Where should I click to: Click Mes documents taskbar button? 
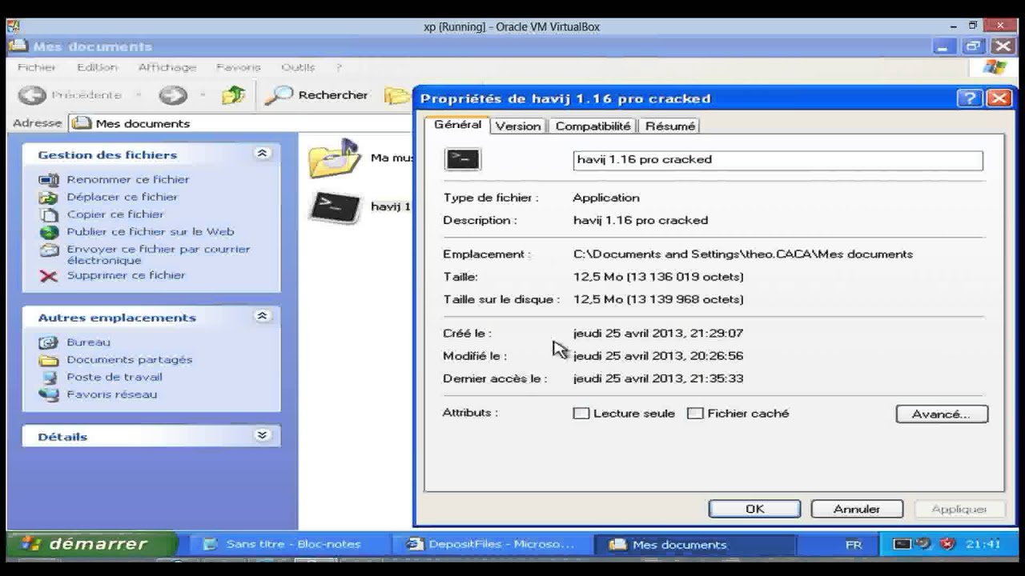click(x=695, y=544)
